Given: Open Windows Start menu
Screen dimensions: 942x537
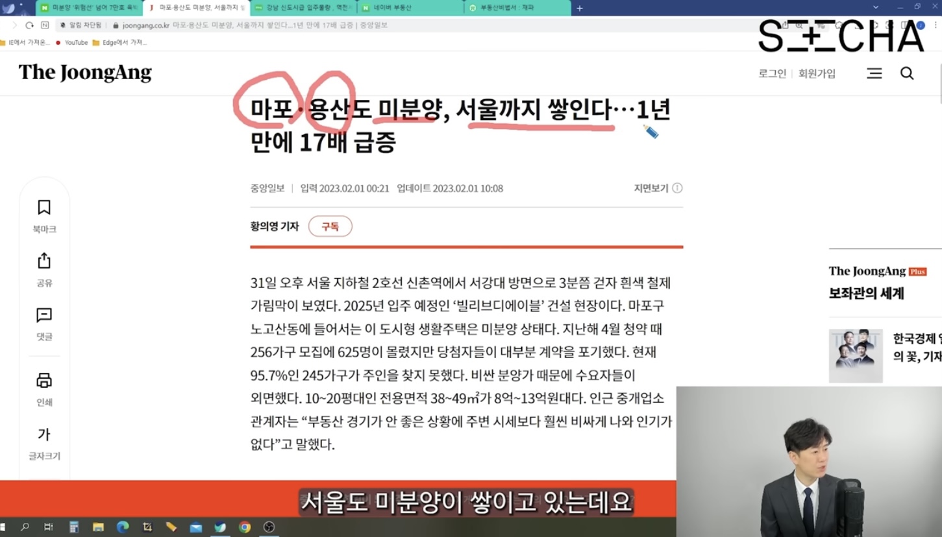Looking at the screenshot, I should (3, 527).
